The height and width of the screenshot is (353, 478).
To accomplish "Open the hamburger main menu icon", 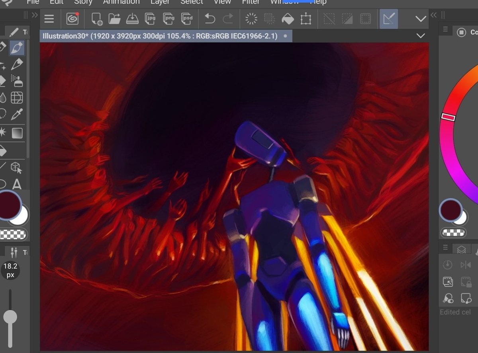I will (49, 19).
